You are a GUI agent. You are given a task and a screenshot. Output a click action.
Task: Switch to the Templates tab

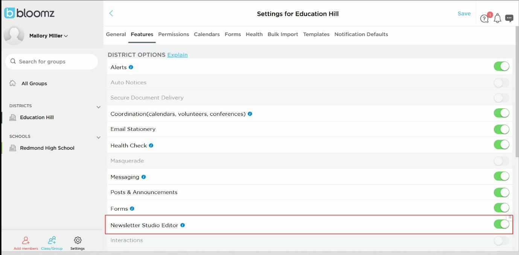tap(316, 34)
